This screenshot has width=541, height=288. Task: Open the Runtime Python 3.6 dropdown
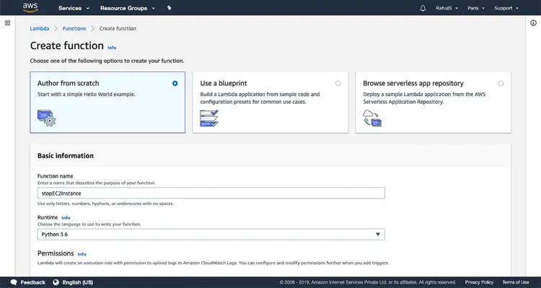pyautogui.click(x=211, y=235)
